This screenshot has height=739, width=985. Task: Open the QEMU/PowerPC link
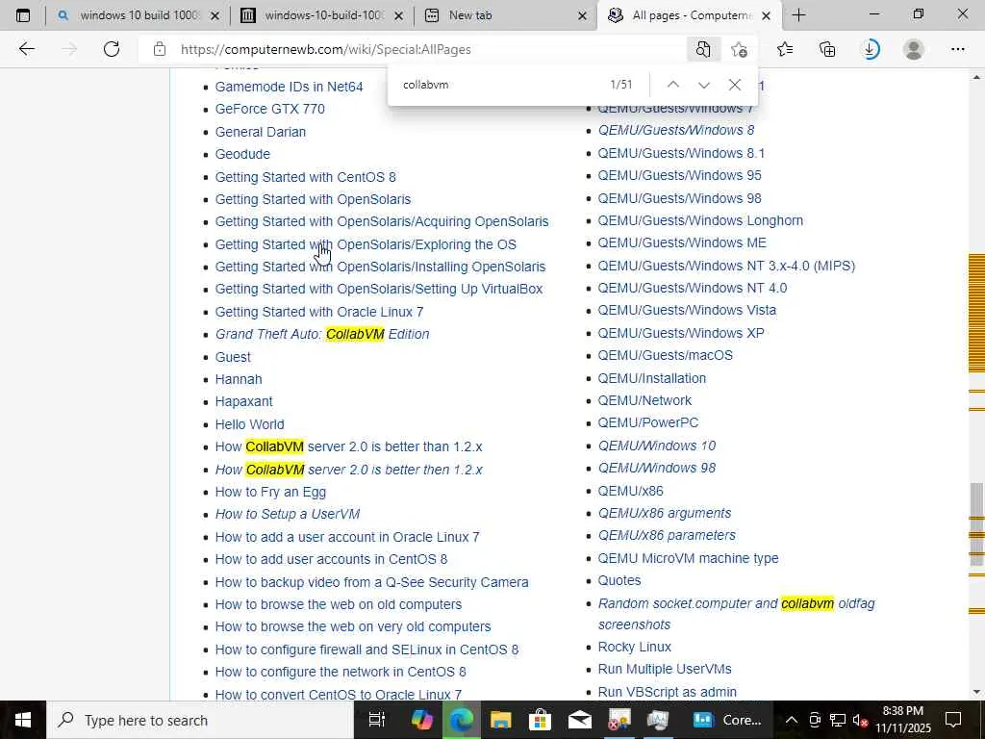[647, 422]
